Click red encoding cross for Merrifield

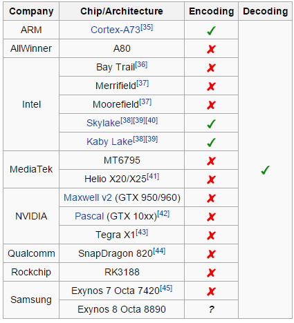click(x=211, y=86)
